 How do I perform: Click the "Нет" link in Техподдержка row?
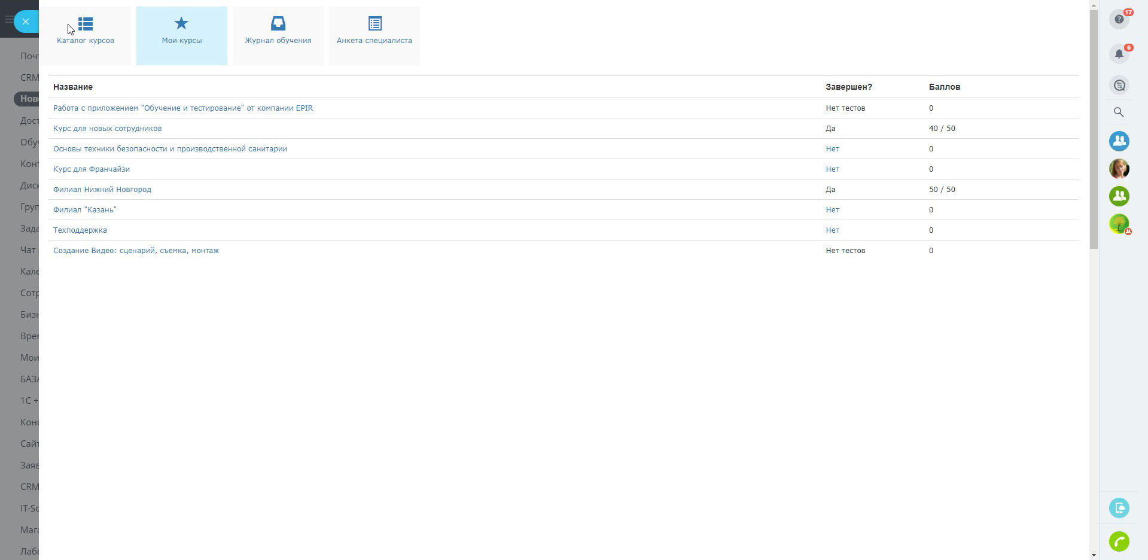[x=833, y=230]
